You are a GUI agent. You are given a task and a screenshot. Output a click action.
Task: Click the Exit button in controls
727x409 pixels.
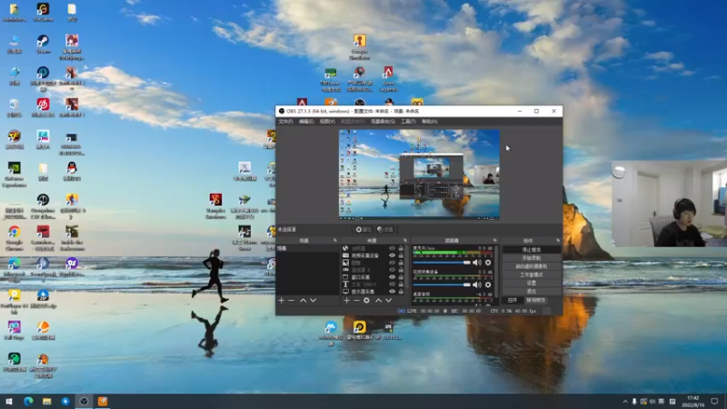(532, 291)
